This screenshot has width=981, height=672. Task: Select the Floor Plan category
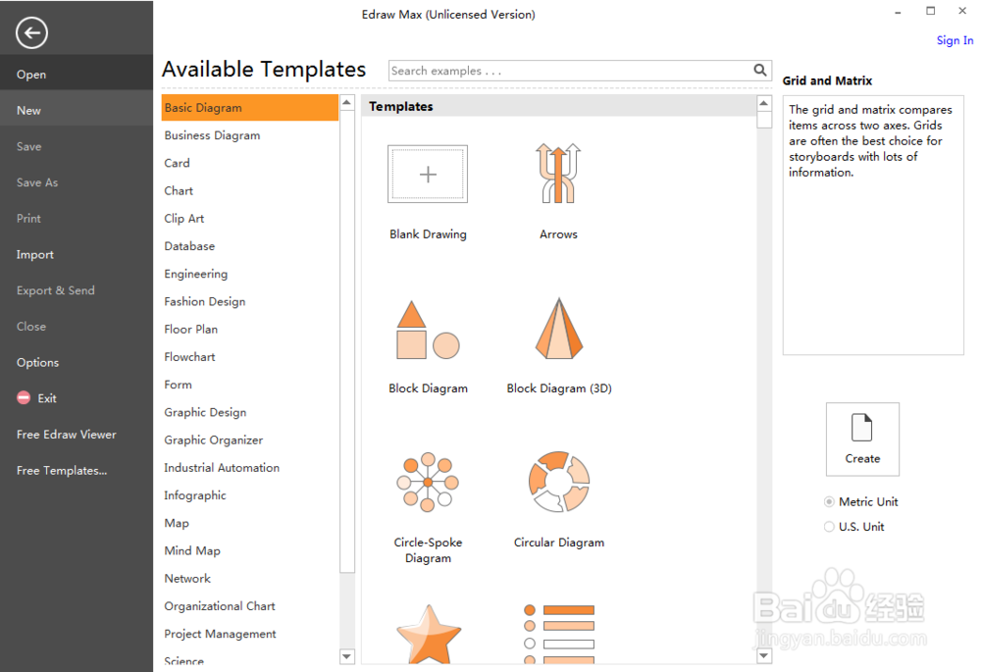[249, 329]
